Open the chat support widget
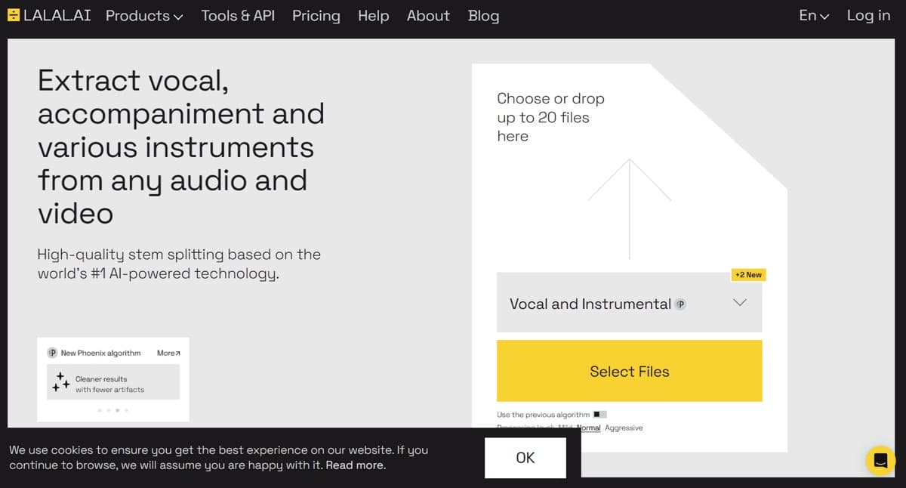906x488 pixels. [880, 460]
